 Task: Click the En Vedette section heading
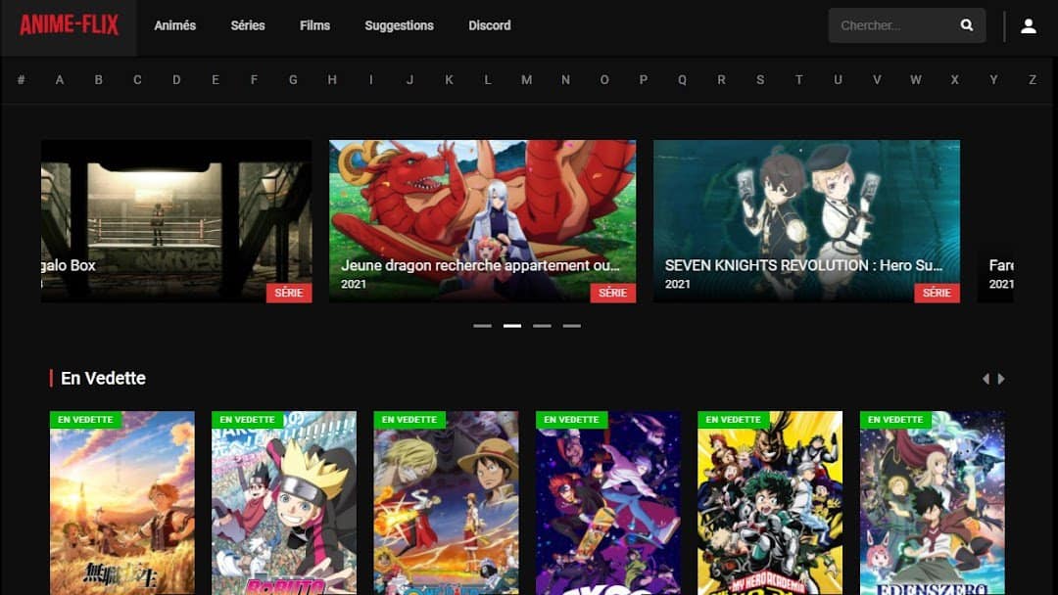click(103, 378)
